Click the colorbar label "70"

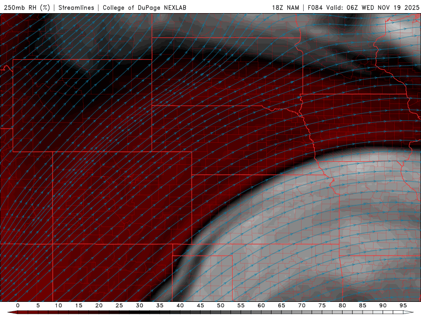tap(302, 306)
